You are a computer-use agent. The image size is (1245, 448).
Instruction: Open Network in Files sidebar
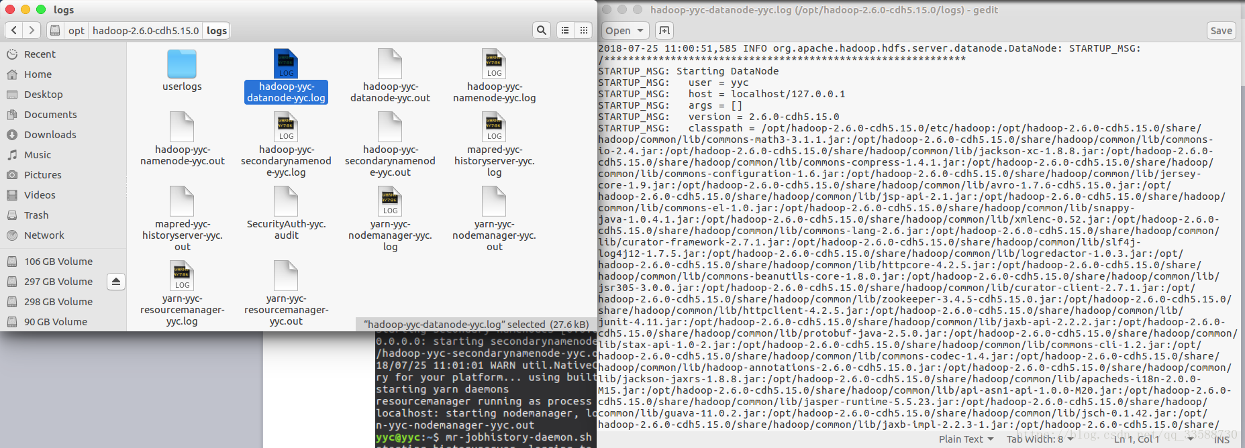click(x=63, y=235)
